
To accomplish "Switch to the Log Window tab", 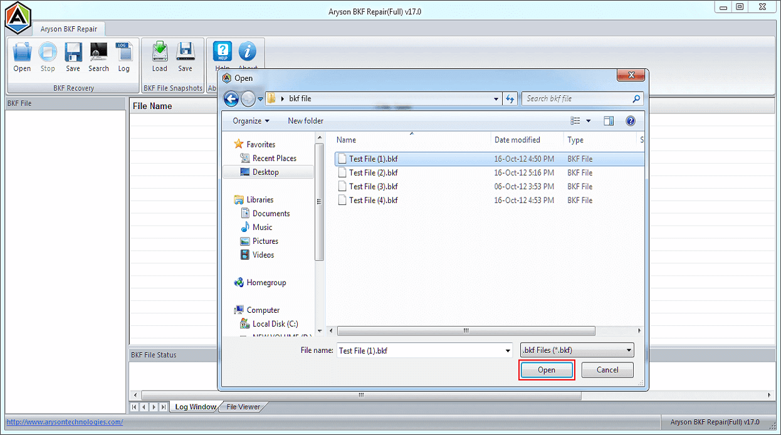I will pyautogui.click(x=195, y=407).
